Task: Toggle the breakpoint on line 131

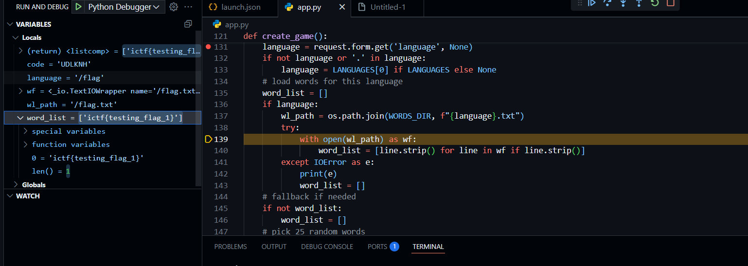Action: click(208, 47)
